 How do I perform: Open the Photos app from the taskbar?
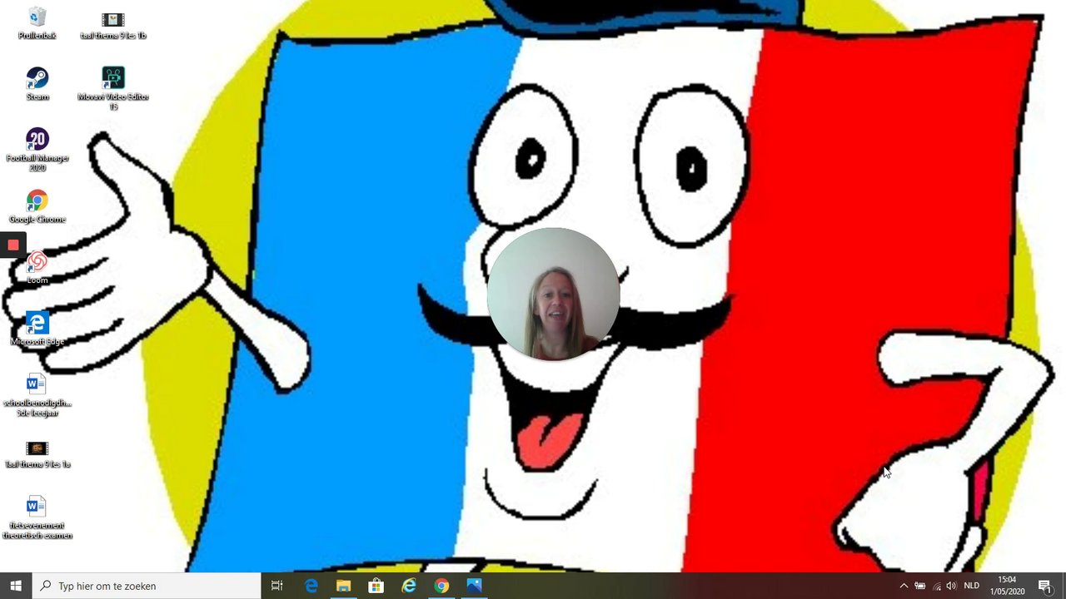click(474, 586)
